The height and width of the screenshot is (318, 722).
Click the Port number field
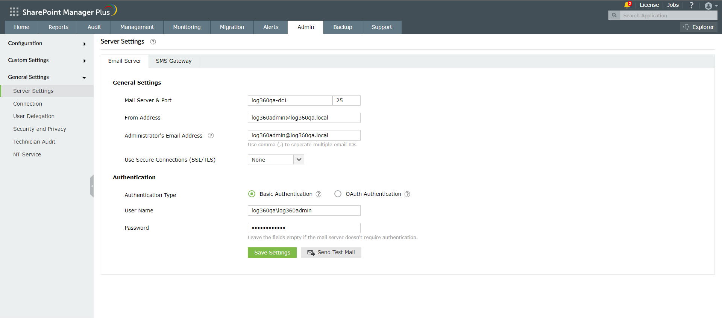[x=346, y=100]
